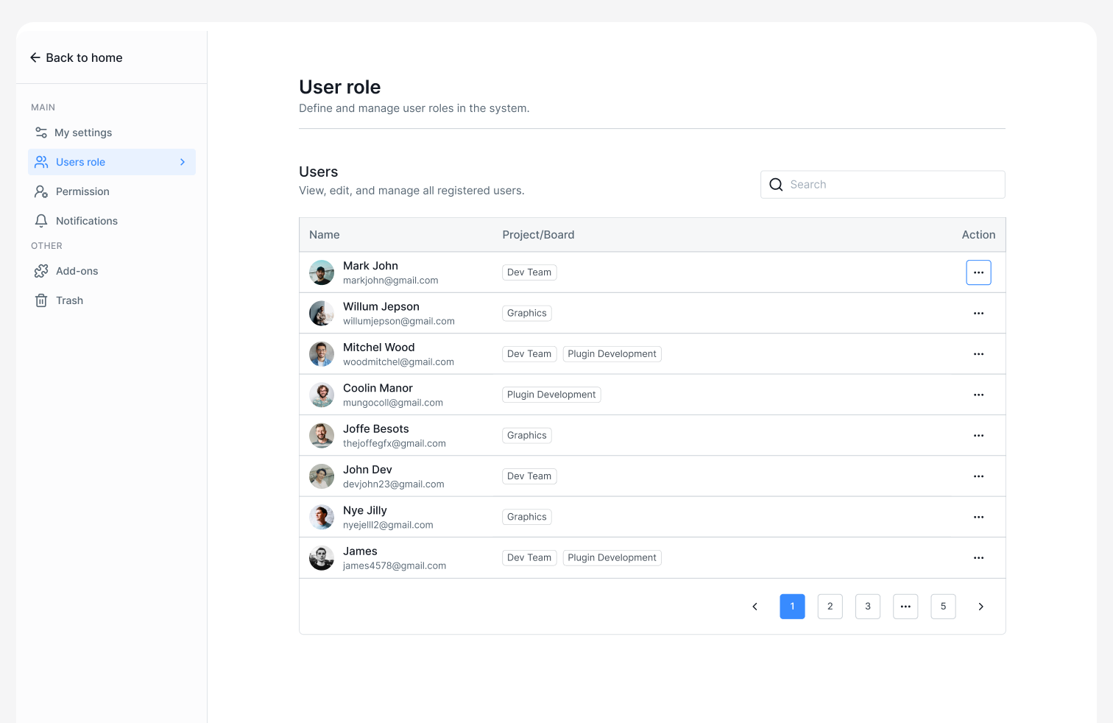
Task: Expand Users role using its chevron
Action: [183, 162]
